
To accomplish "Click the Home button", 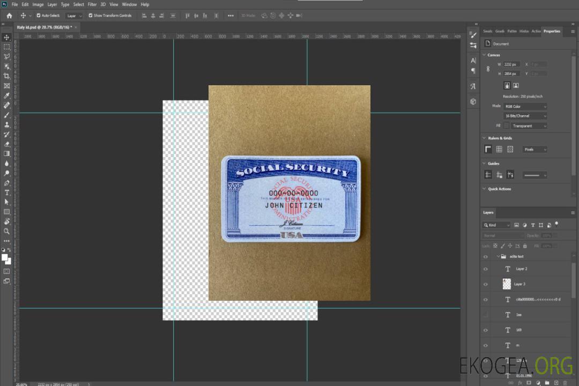I will tap(9, 16).
